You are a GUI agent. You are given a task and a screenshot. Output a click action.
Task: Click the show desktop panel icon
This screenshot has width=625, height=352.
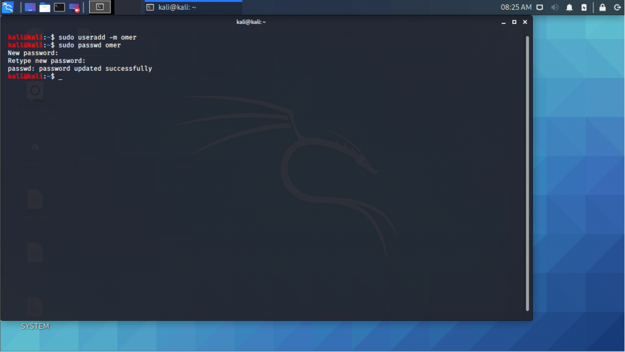coord(30,7)
